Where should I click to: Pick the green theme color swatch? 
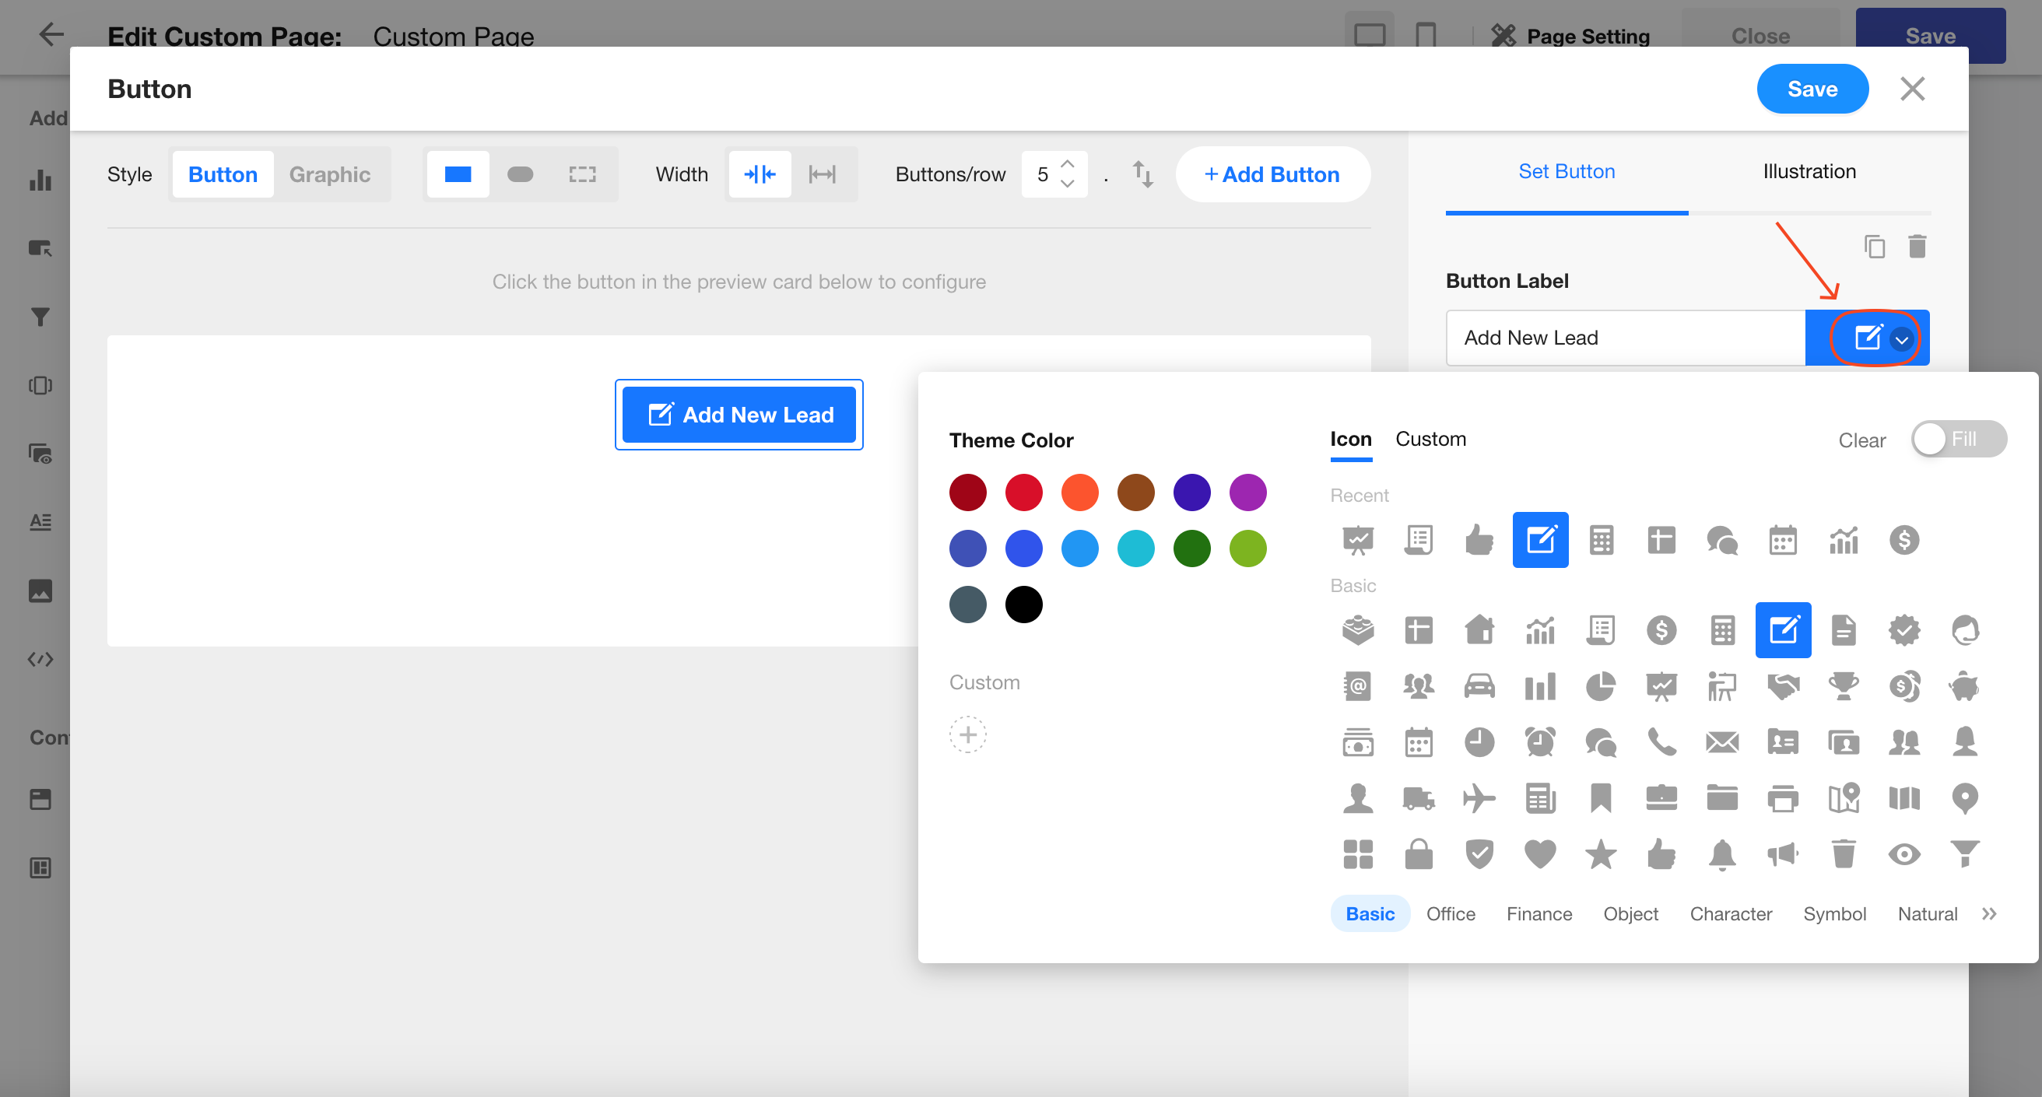coord(1191,548)
